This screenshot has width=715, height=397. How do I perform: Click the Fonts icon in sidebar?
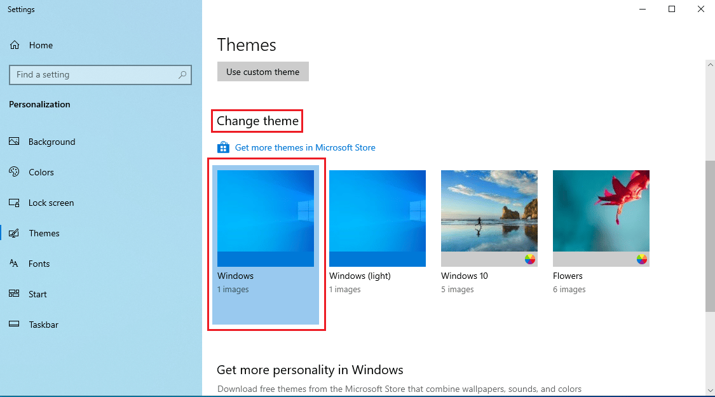coord(14,264)
